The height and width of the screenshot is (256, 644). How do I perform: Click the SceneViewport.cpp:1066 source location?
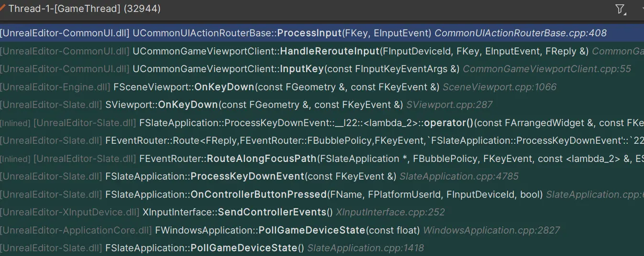click(x=500, y=87)
